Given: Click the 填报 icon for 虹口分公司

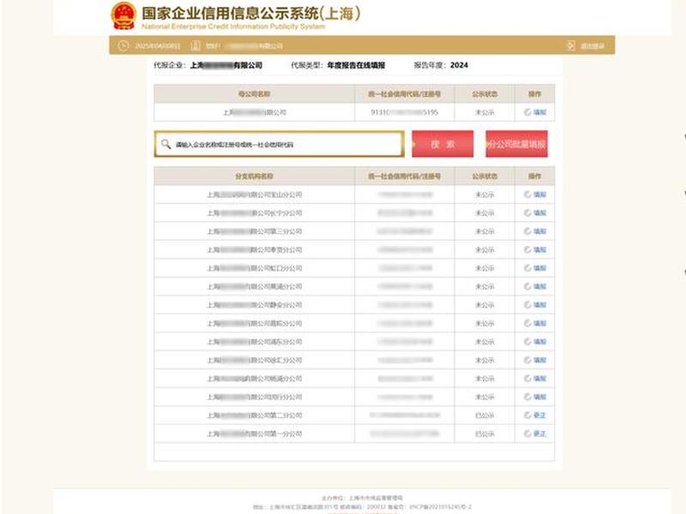Looking at the screenshot, I should tap(527, 268).
